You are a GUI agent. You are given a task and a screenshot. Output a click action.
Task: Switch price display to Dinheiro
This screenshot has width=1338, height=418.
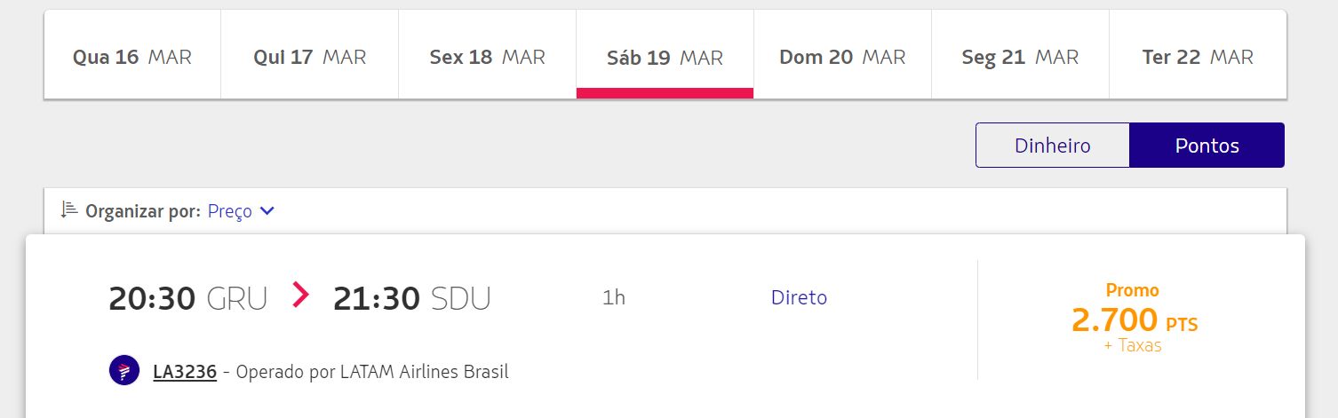coord(1053,145)
